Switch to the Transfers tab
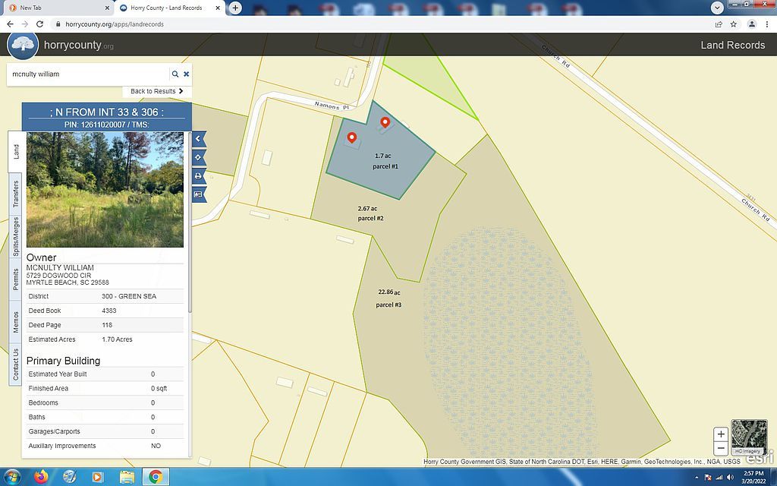The width and height of the screenshot is (777, 486). [x=15, y=194]
